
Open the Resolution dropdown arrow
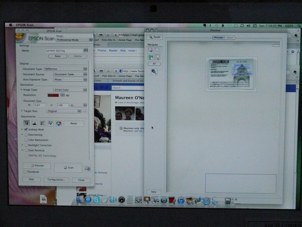pyautogui.click(x=62, y=95)
